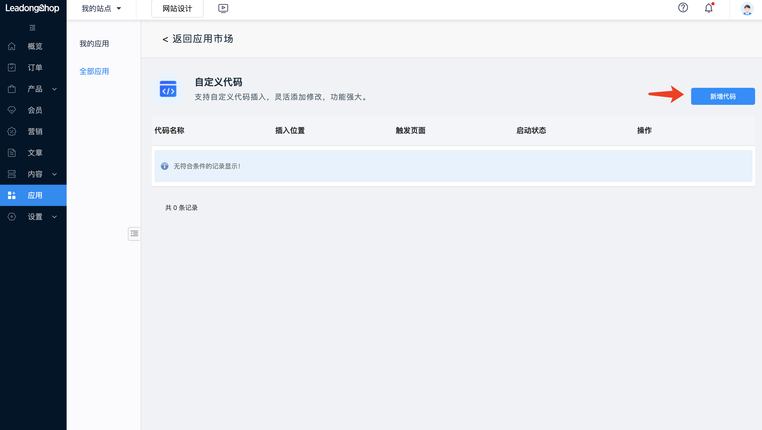Screen dimensions: 762x430
Task: Click the sub-panel collapse handle icon
Action: (134, 234)
